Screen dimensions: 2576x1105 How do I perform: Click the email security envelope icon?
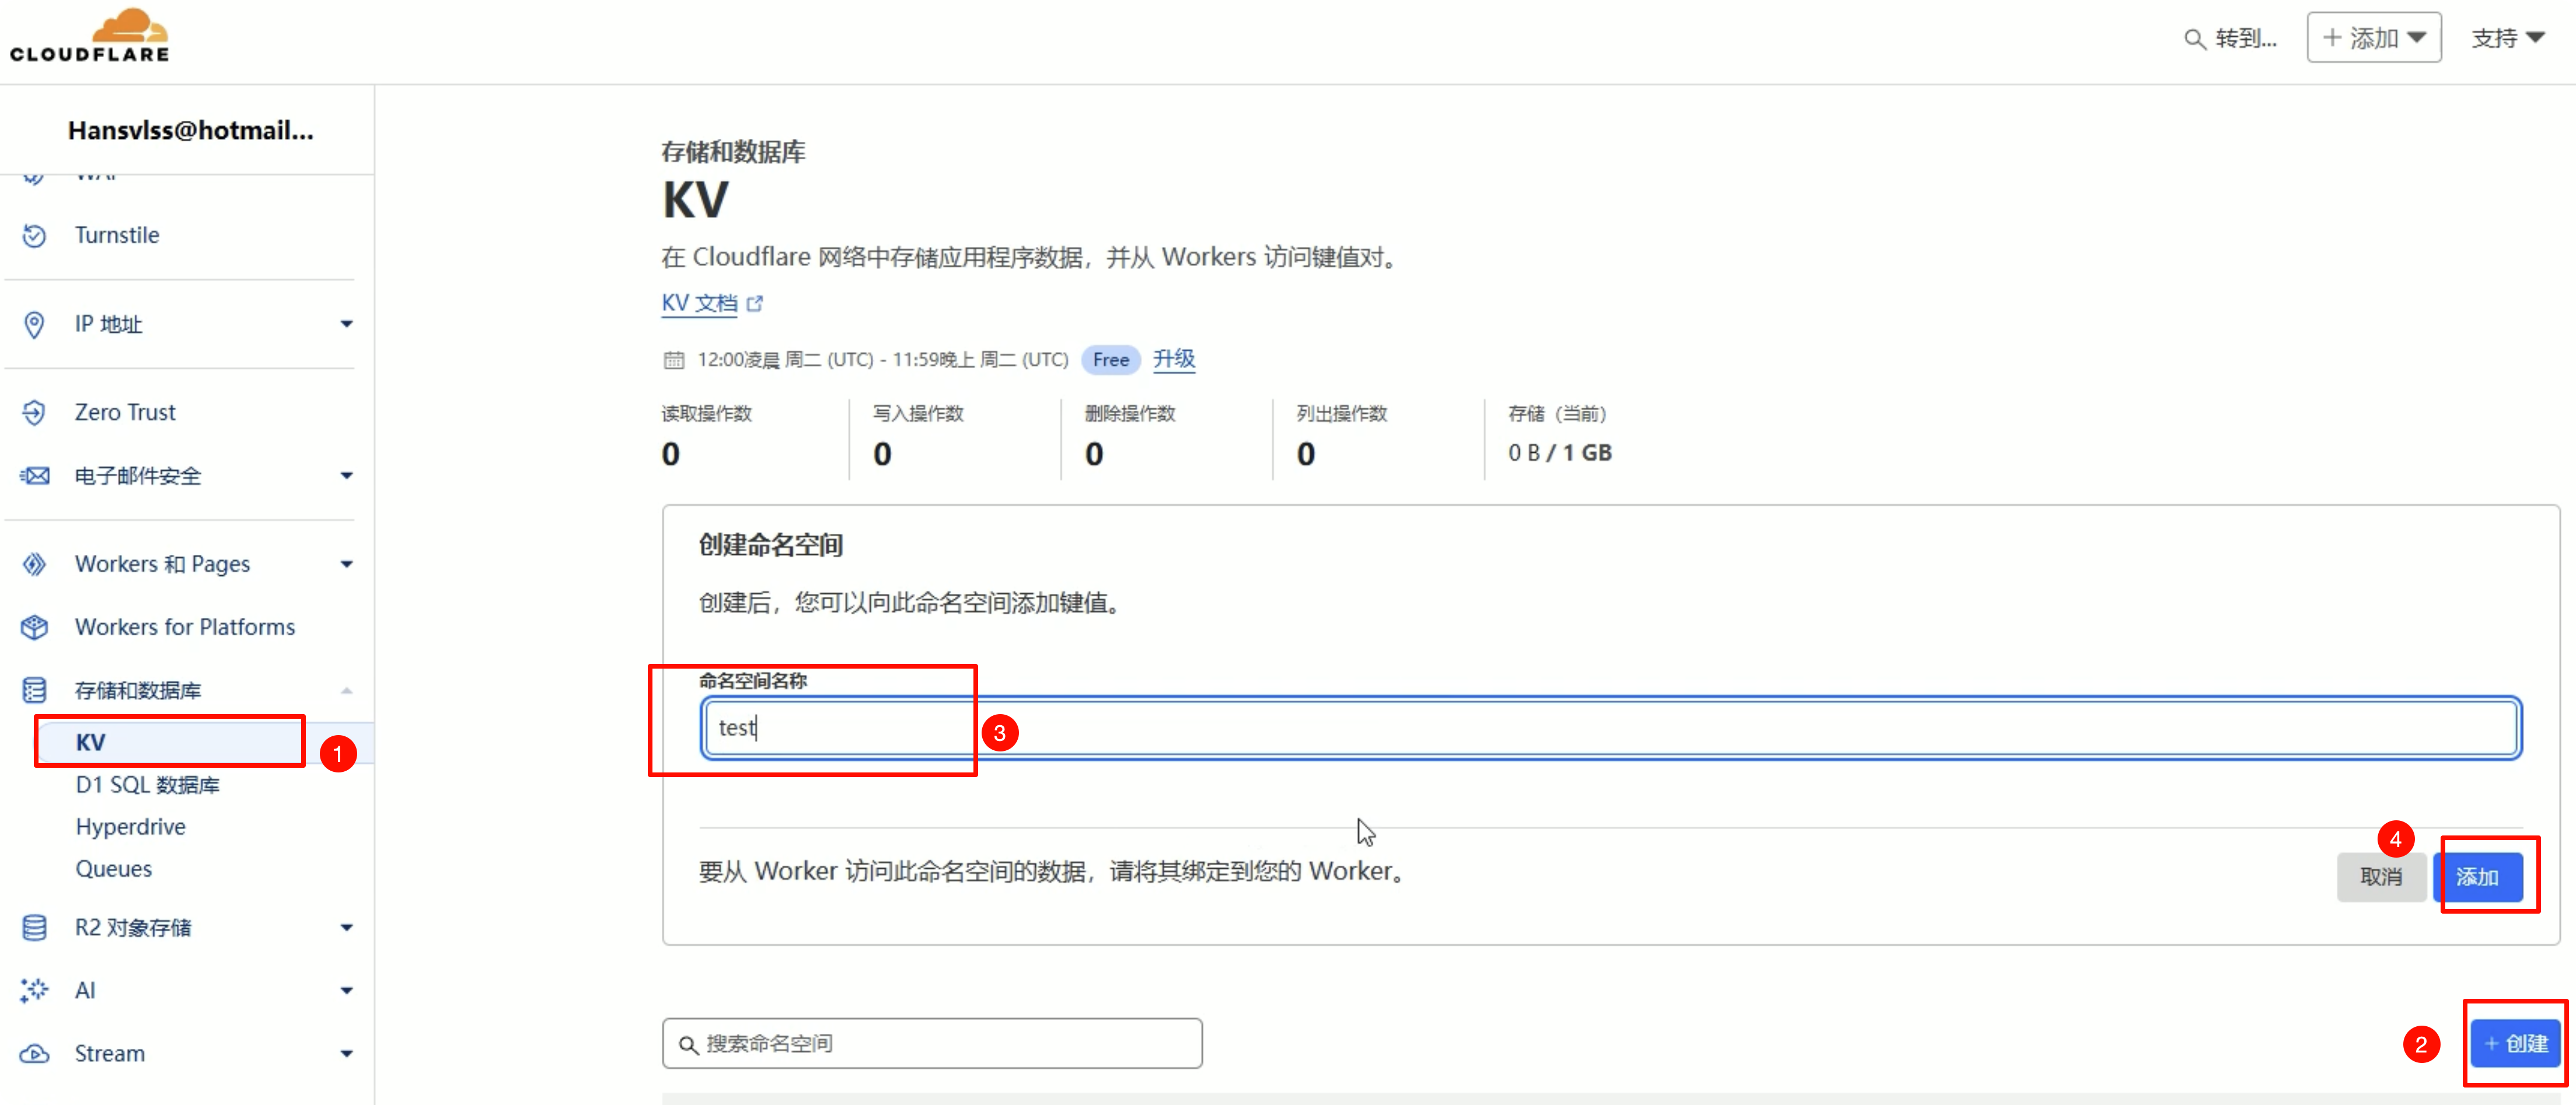point(34,476)
